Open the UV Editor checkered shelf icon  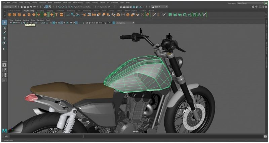[x=194, y=15]
